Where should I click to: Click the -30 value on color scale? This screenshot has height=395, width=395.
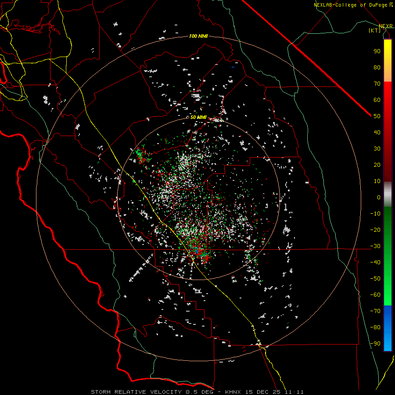pos(375,246)
